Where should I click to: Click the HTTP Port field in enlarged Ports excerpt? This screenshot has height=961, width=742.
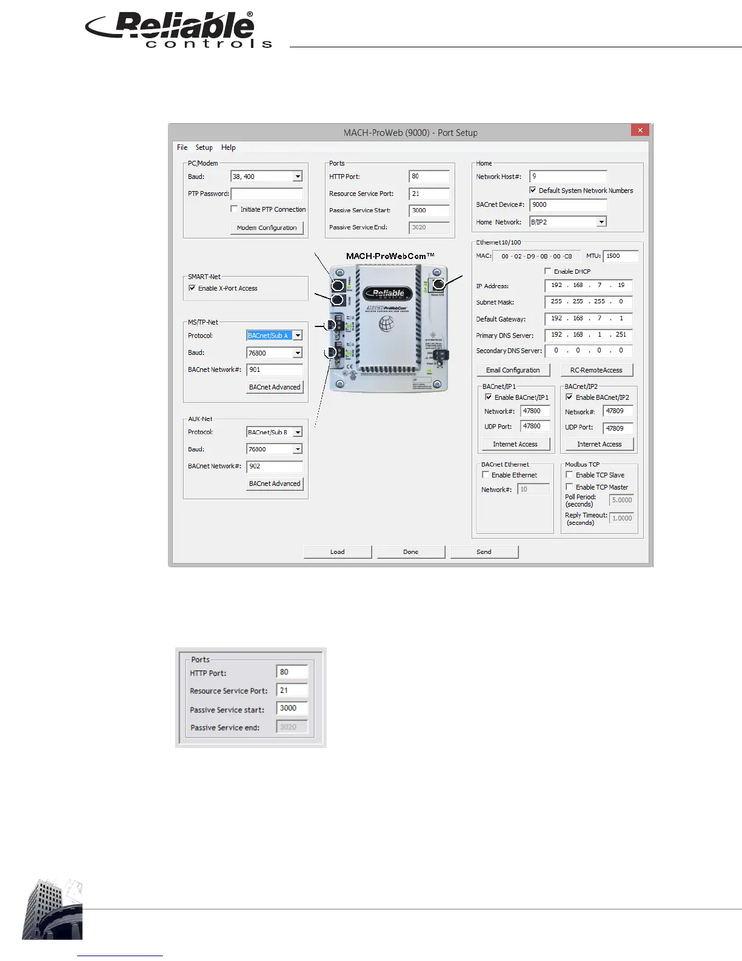point(292,672)
